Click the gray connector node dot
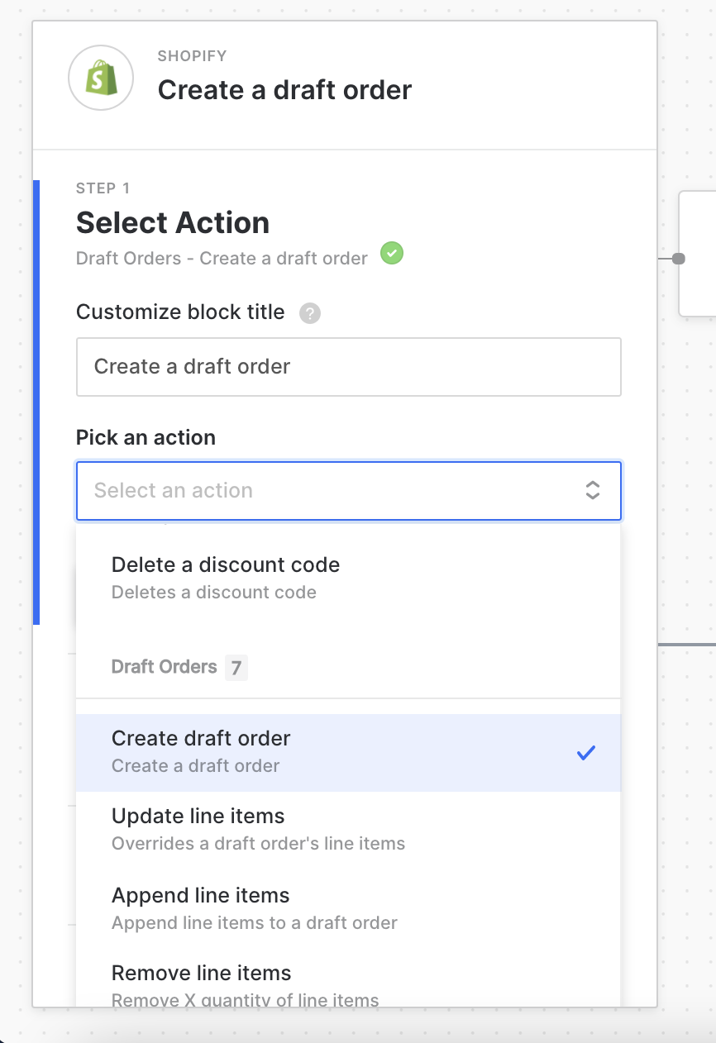Image resolution: width=716 pixels, height=1043 pixels. coord(679,259)
